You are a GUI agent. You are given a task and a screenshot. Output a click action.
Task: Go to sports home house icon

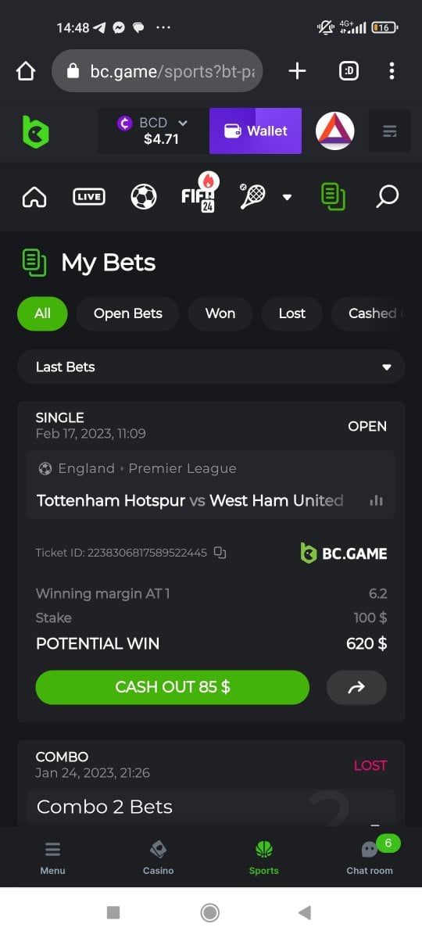pos(34,197)
